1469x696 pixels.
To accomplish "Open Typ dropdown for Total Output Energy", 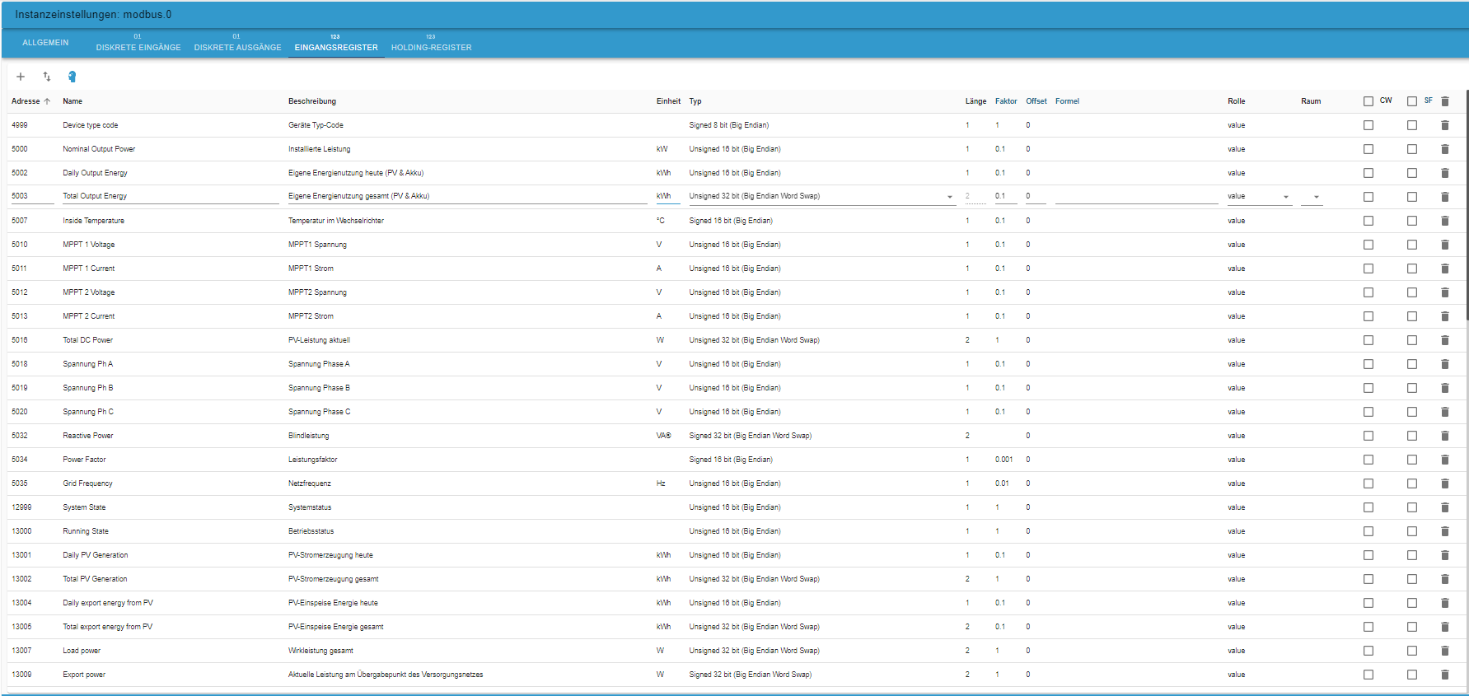I will [x=822, y=196].
